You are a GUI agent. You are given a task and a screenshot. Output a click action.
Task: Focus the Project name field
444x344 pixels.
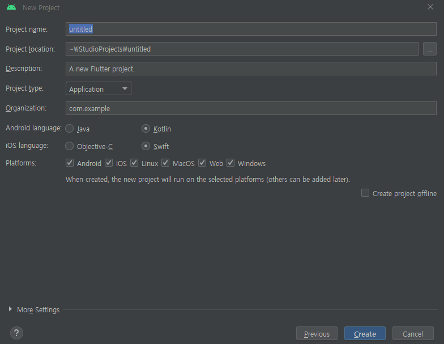(x=251, y=29)
